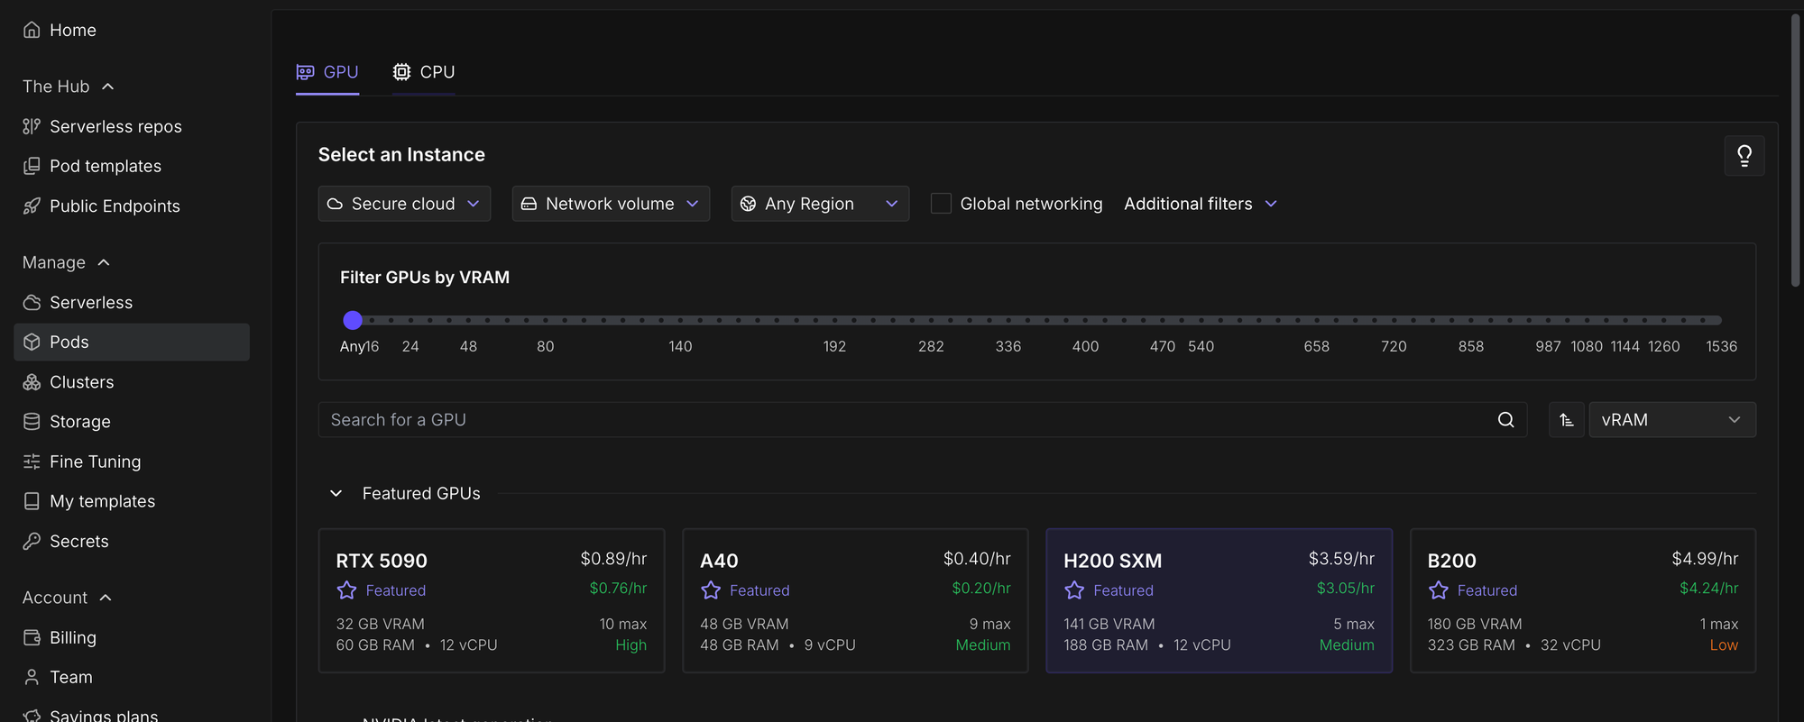Open the Secrets key item
This screenshot has width=1804, height=722.
click(78, 541)
